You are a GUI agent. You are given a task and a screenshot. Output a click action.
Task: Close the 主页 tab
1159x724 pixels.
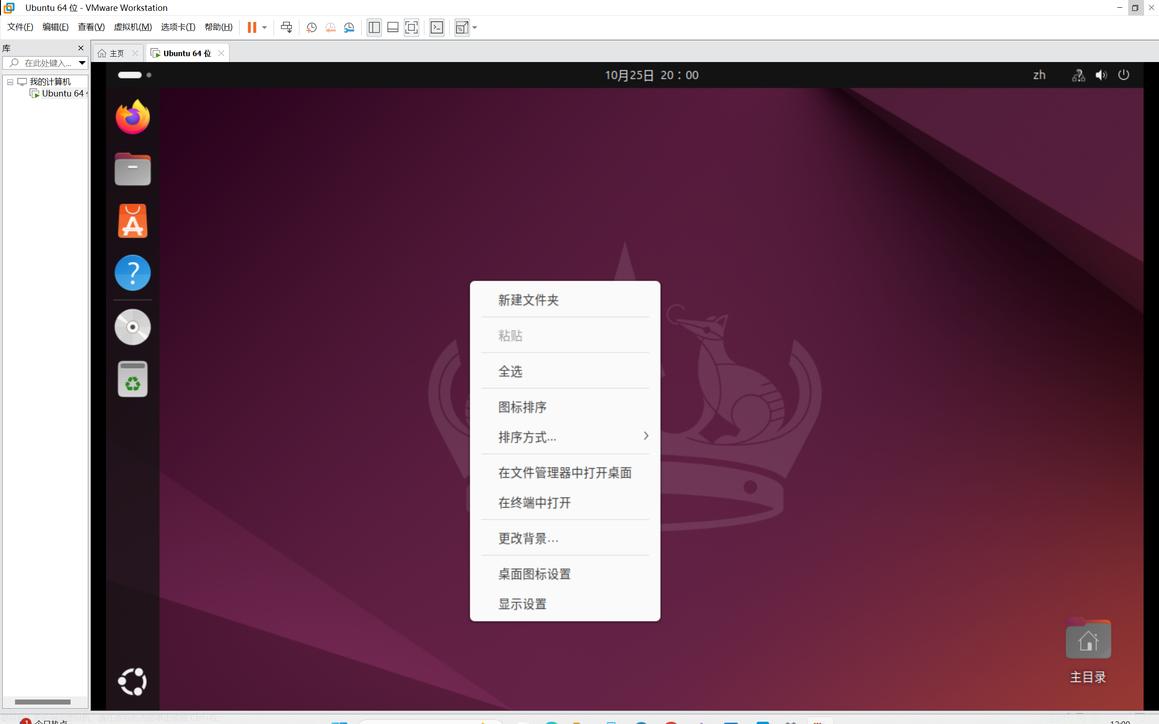pos(135,53)
